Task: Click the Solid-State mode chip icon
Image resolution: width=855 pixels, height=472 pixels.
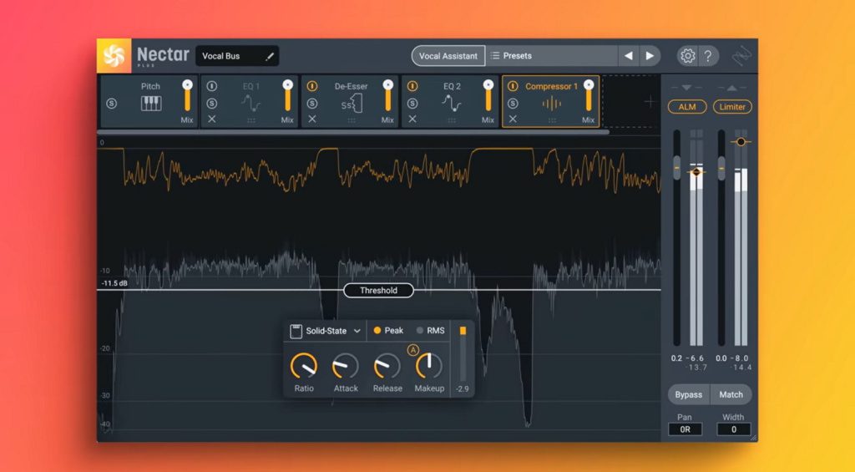Action: tap(296, 331)
